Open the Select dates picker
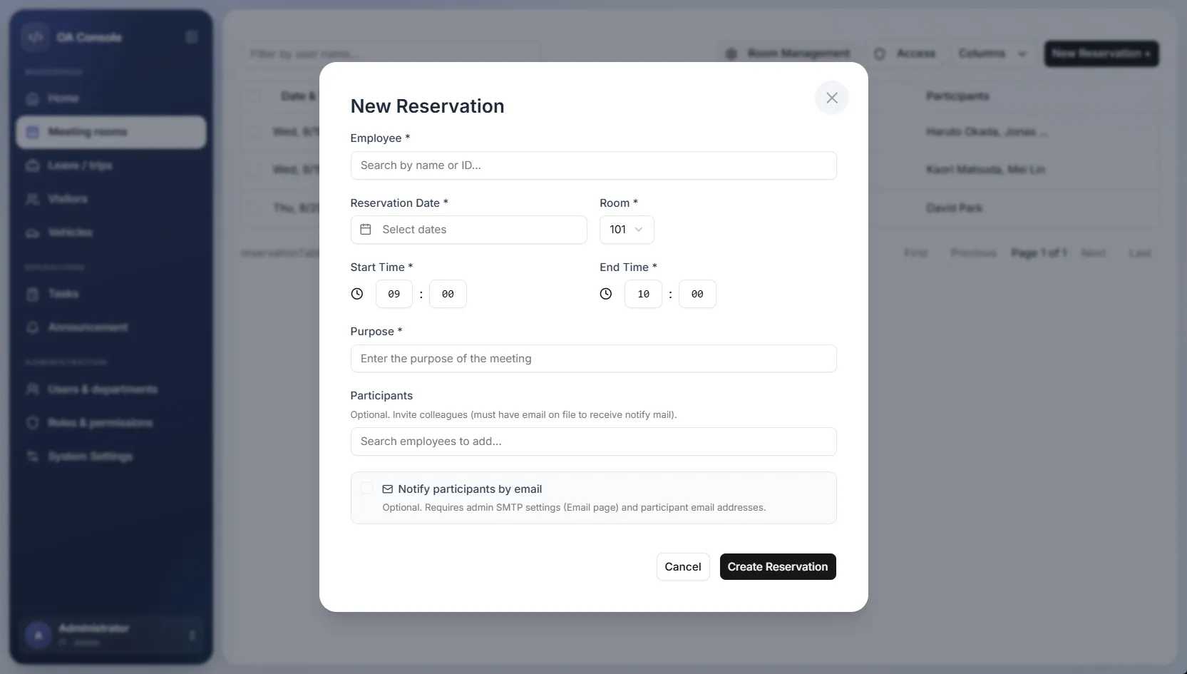 [468, 230]
